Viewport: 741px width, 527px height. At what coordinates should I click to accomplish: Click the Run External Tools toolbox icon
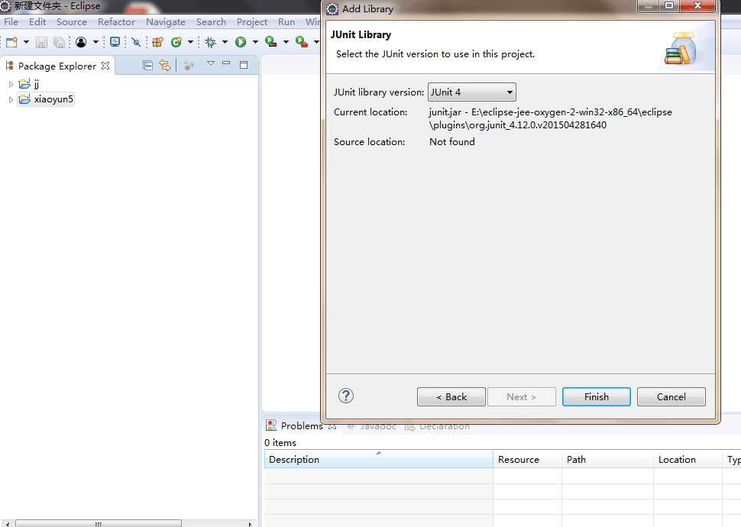pyautogui.click(x=302, y=42)
